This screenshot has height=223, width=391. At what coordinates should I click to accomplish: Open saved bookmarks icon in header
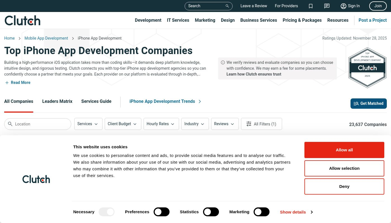tap(311, 6)
